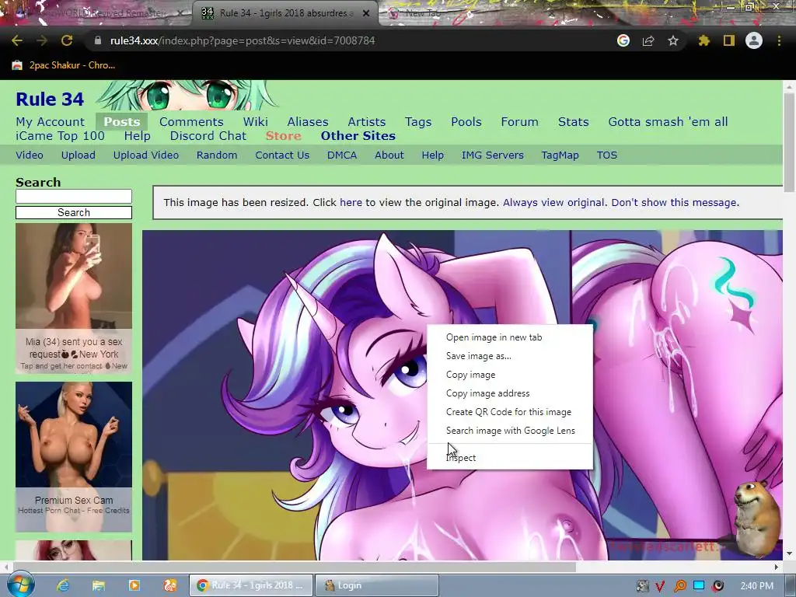The width and height of the screenshot is (796, 597).
Task: Open the iCame Top 100 link
Action: (60, 136)
